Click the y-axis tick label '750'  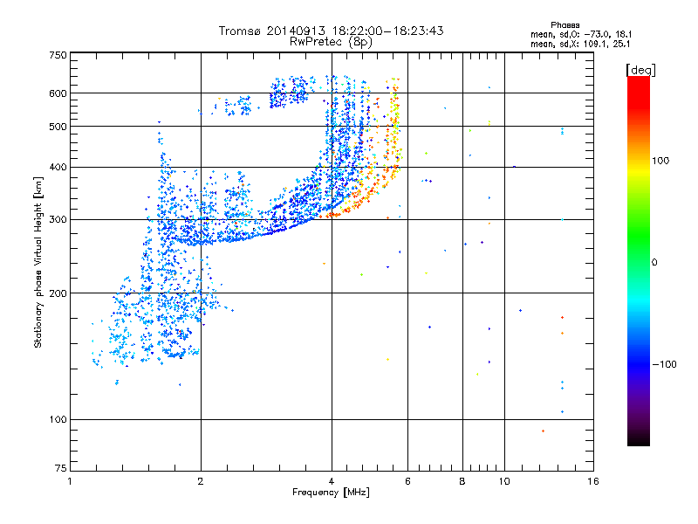[58, 55]
